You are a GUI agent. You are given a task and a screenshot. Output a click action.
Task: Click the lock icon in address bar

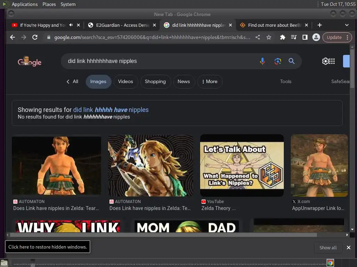(49, 37)
